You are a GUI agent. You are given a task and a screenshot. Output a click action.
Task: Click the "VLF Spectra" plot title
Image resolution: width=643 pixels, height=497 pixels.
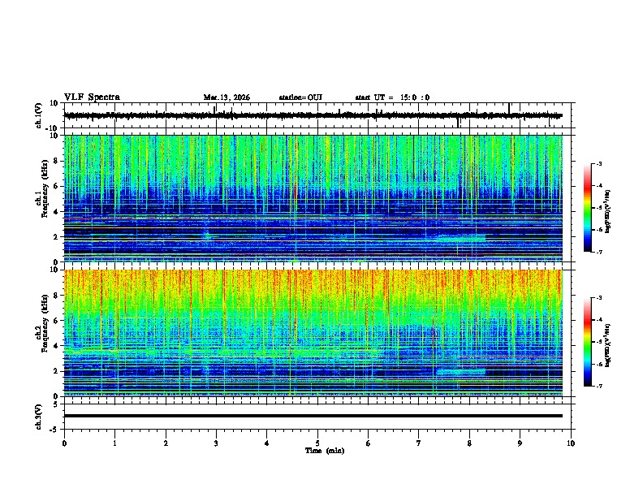[92, 97]
